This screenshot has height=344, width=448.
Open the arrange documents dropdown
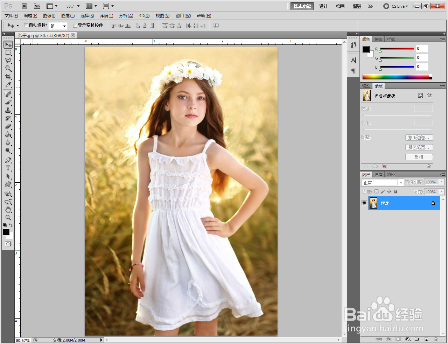pyautogui.click(x=91, y=6)
